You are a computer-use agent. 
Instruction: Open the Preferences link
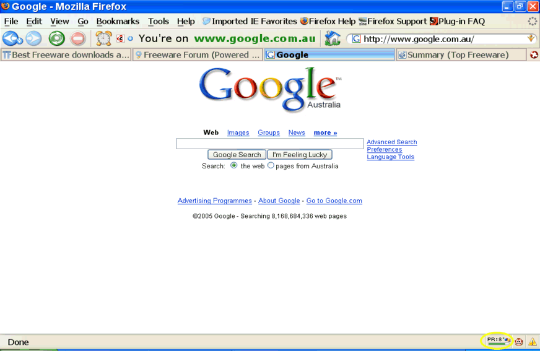(385, 149)
